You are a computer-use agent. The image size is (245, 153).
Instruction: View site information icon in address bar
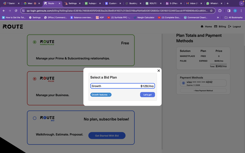(23, 11)
